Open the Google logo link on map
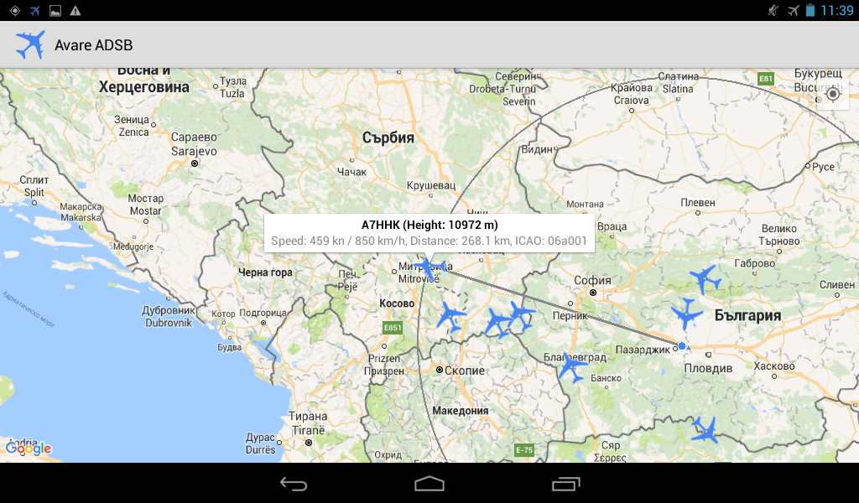This screenshot has height=503, width=859. click(29, 449)
